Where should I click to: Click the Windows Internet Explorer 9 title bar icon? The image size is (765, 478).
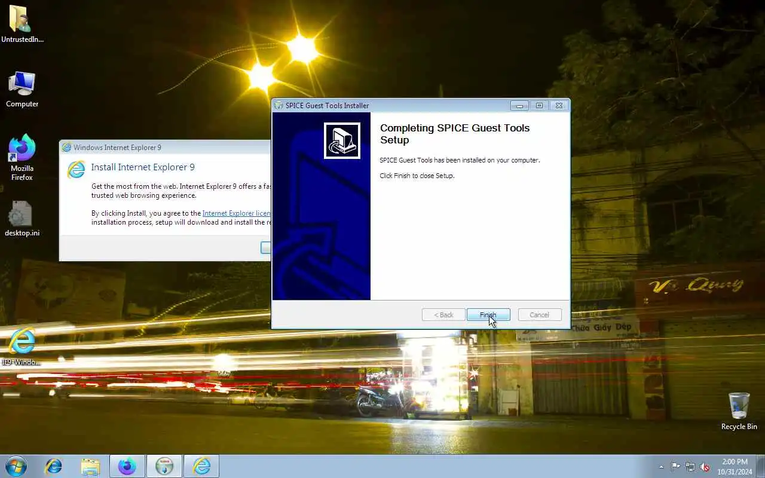[x=67, y=148]
